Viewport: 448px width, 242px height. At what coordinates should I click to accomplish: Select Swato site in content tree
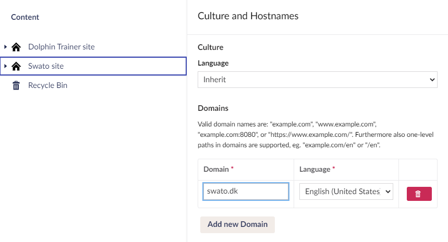point(46,66)
